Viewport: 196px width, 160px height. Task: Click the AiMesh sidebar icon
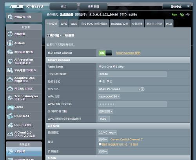[10, 43]
